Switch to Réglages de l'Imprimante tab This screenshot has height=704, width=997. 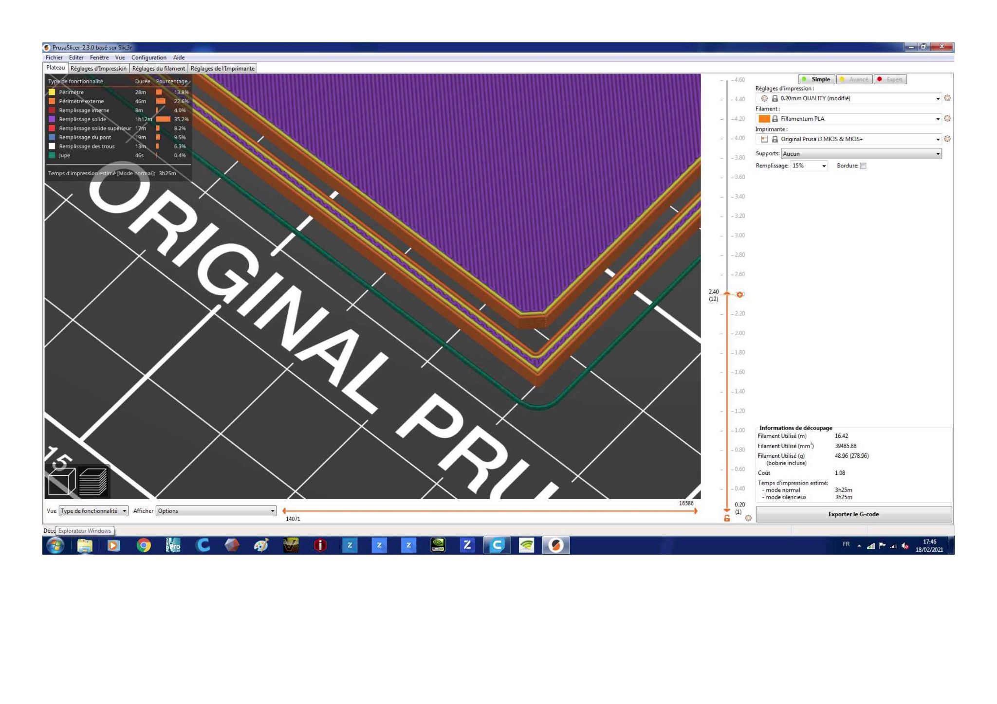(x=222, y=69)
